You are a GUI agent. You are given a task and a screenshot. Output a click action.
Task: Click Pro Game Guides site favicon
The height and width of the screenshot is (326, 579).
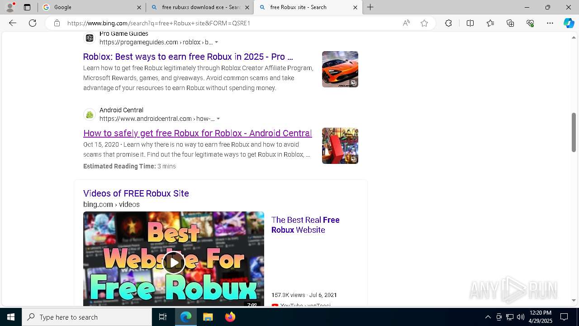click(90, 38)
